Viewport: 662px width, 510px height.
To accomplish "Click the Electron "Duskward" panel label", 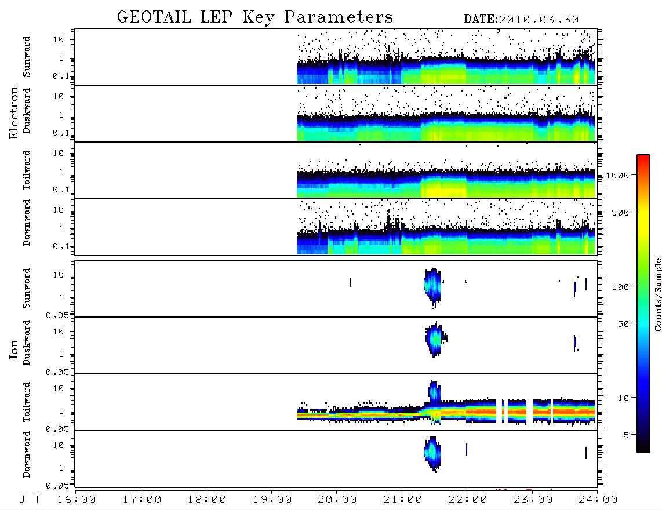I will point(27,111).
